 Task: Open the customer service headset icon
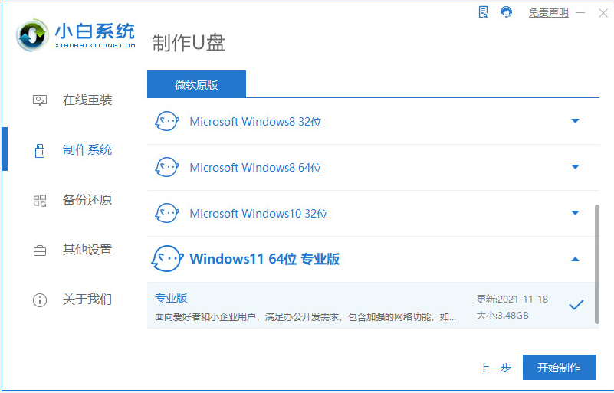pos(507,12)
